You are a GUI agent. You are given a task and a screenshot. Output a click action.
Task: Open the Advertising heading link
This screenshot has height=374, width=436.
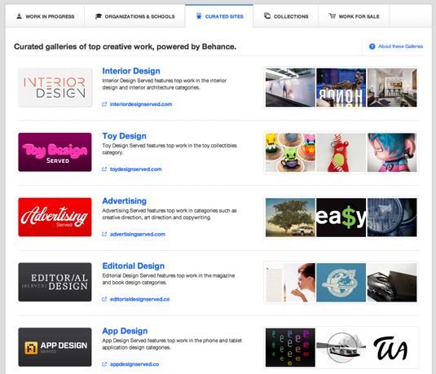125,200
